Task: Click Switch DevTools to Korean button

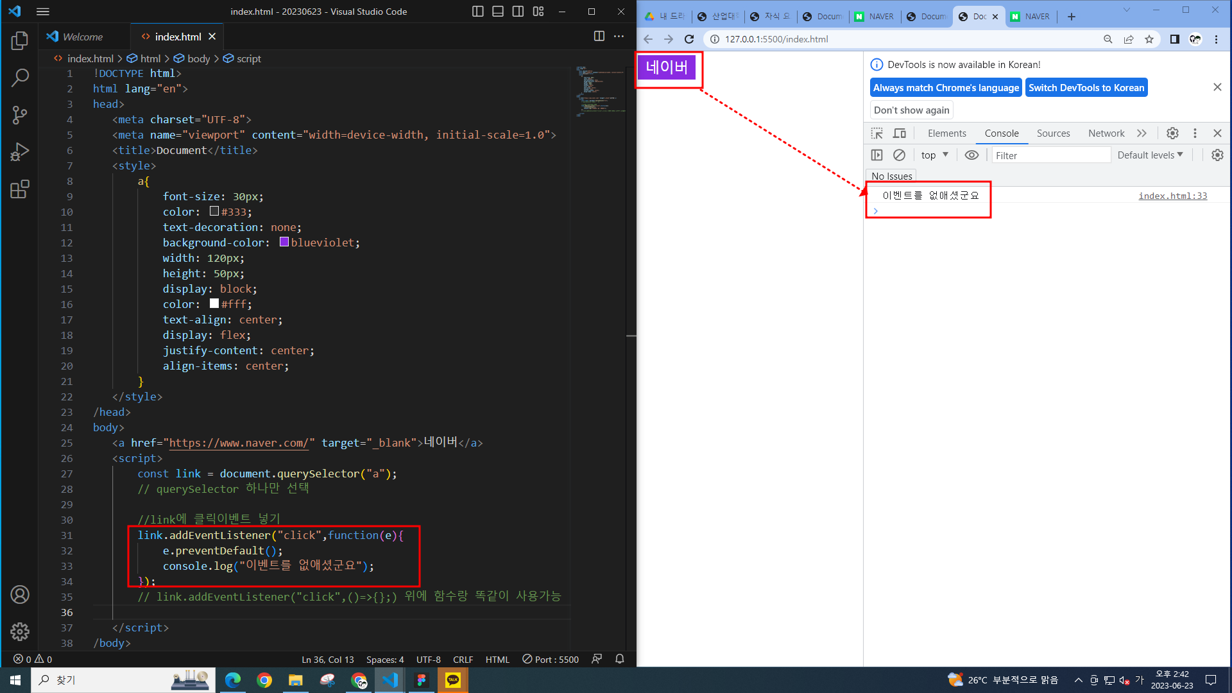Action: (x=1086, y=88)
